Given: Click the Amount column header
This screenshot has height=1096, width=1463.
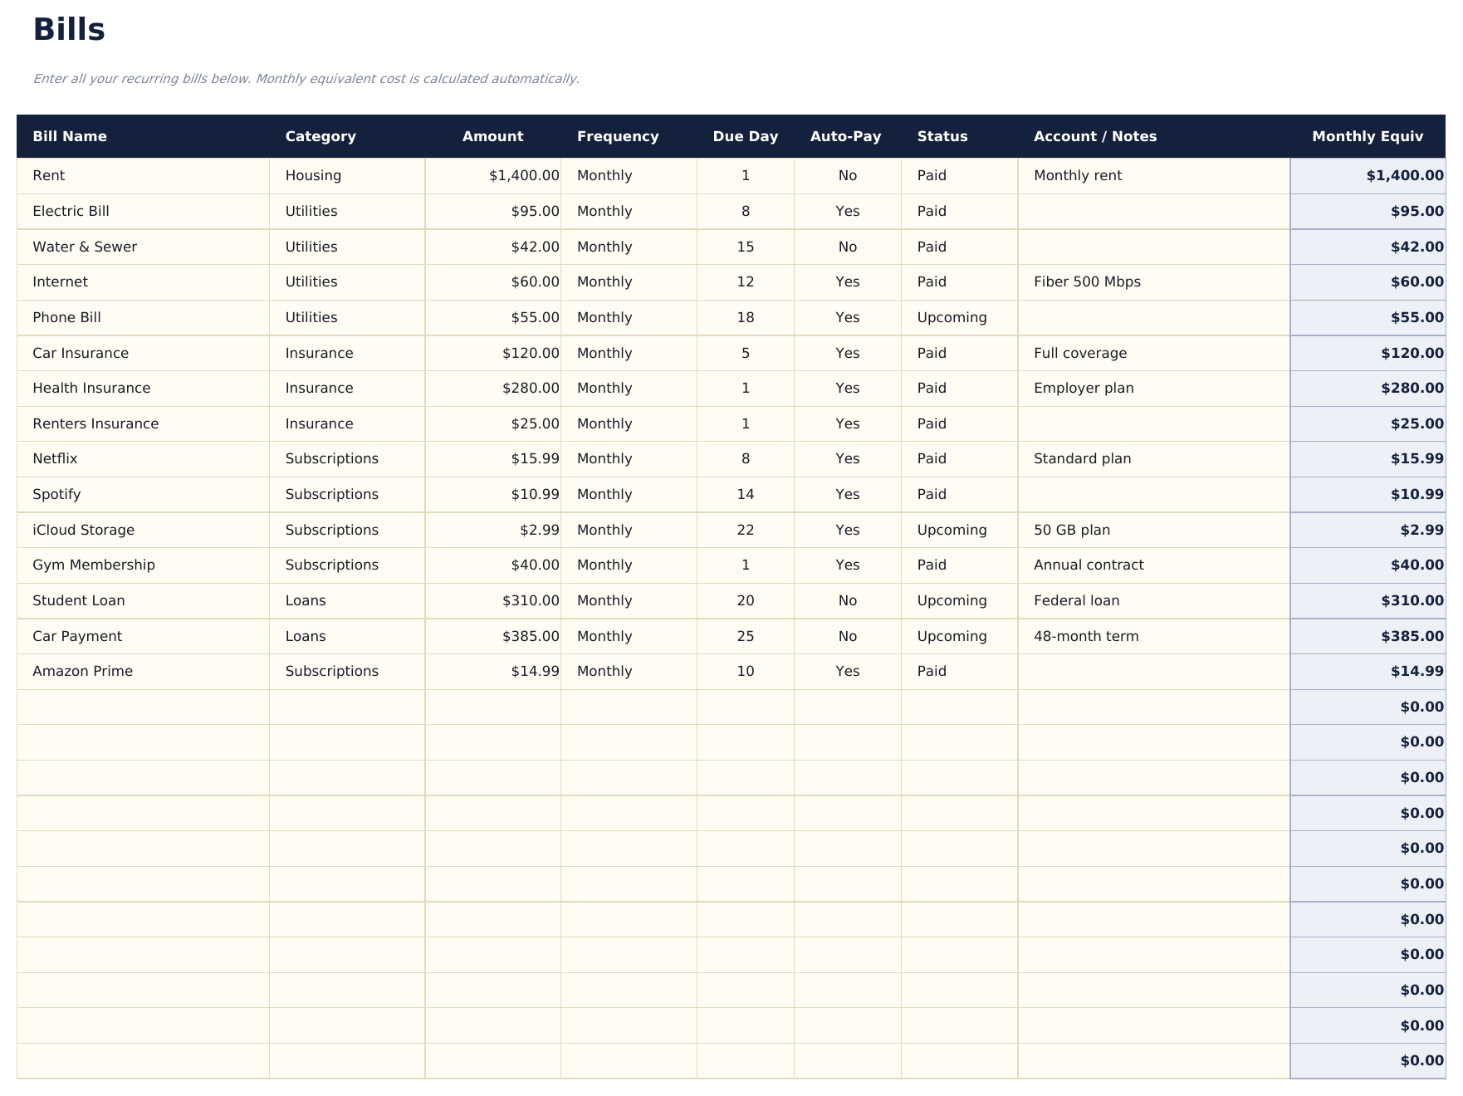Looking at the screenshot, I should (493, 136).
